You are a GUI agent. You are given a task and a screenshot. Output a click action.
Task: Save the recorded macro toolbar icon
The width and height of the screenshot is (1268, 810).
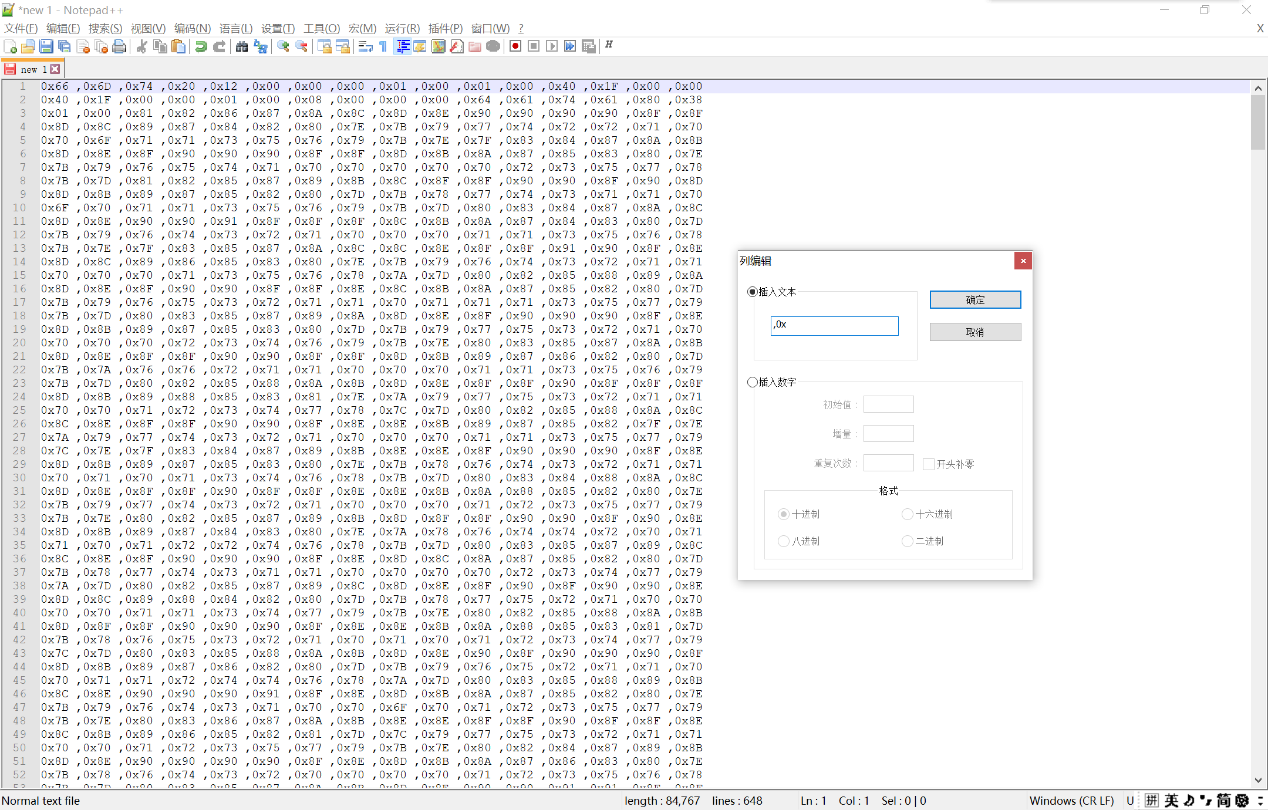(588, 46)
